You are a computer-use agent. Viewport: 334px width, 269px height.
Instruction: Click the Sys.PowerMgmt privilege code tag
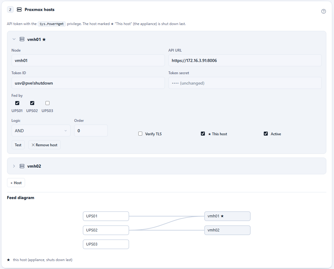point(52,24)
